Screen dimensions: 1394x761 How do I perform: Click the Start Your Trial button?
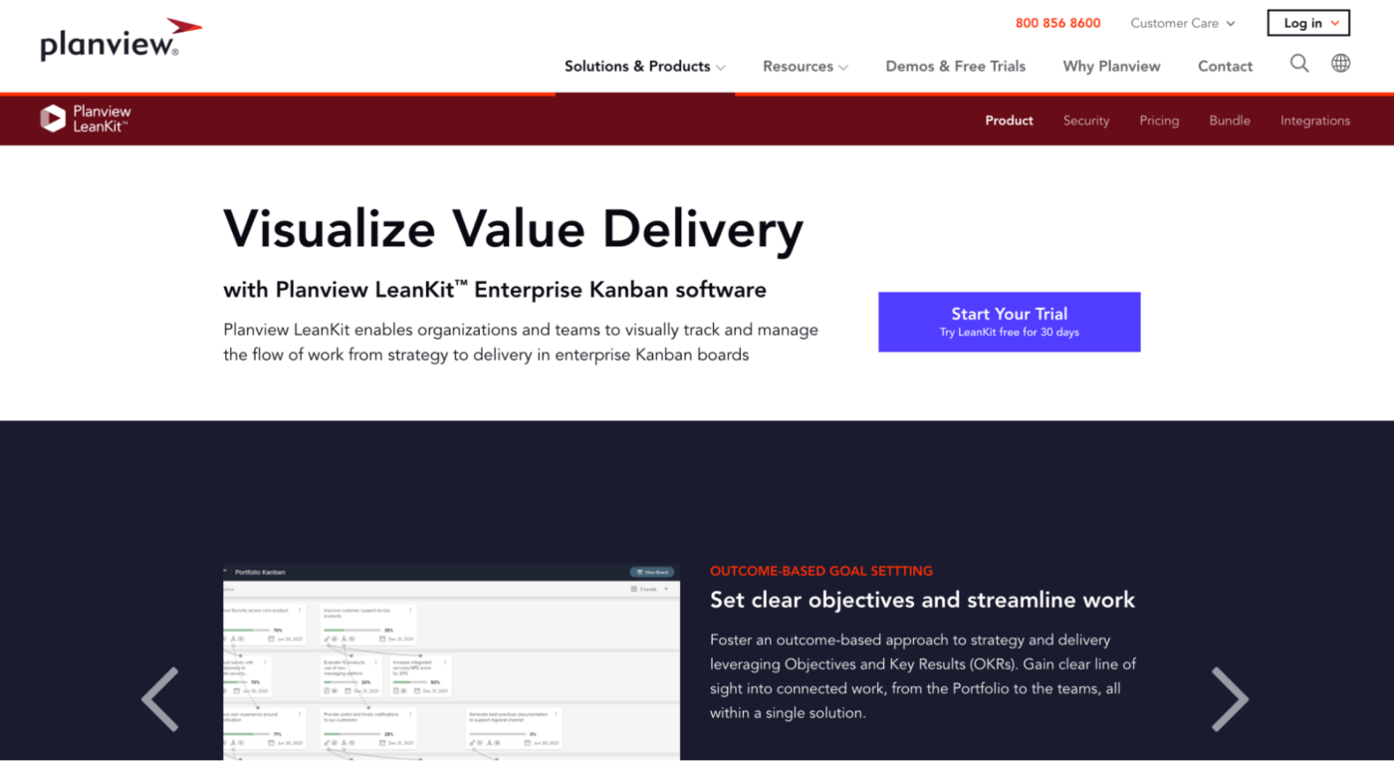coord(1009,322)
